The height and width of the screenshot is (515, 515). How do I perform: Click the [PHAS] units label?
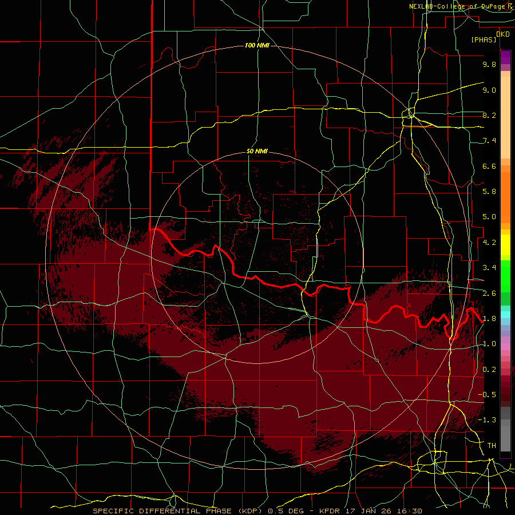click(x=484, y=39)
